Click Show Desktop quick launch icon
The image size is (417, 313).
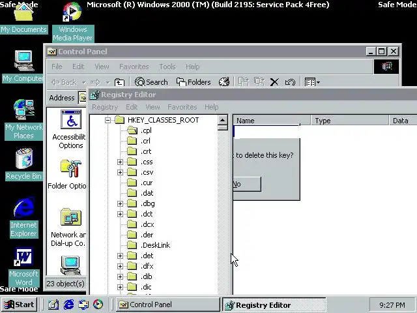(x=53, y=305)
